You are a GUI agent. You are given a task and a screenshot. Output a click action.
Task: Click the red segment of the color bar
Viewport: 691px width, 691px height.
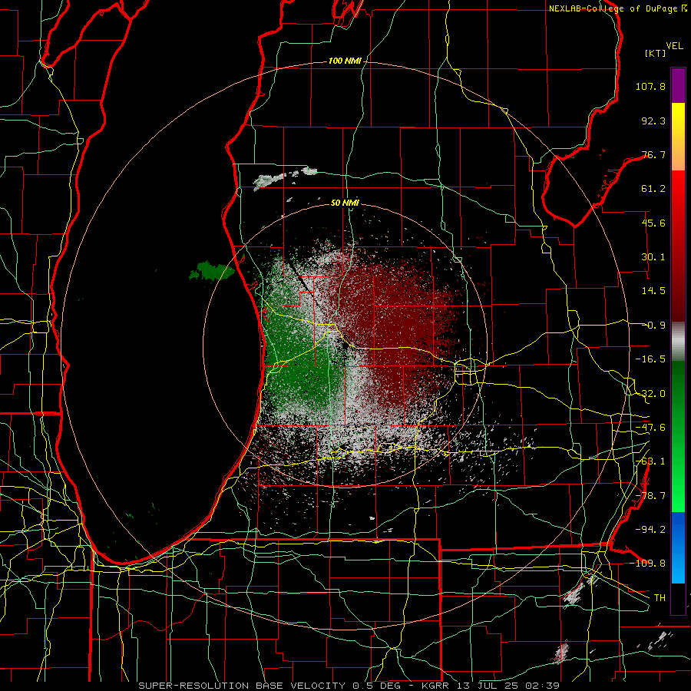678,246
